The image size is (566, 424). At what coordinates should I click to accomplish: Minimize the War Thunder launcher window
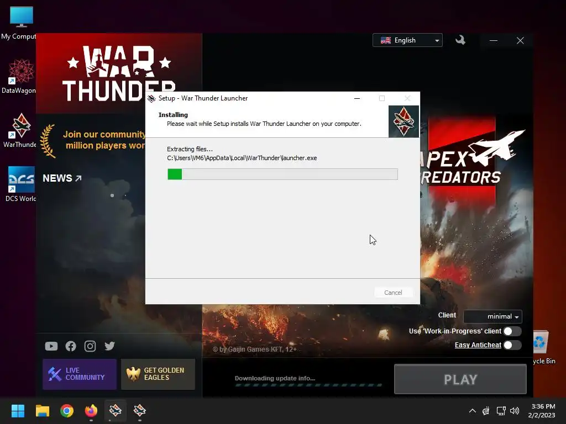pyautogui.click(x=494, y=40)
